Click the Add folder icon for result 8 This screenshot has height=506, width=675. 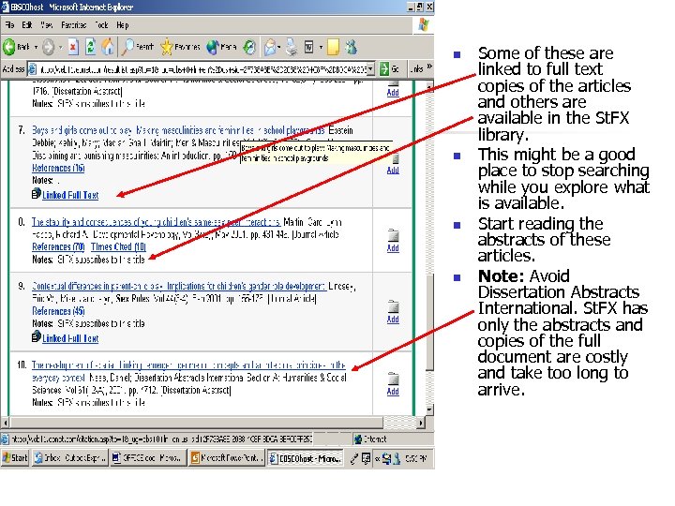[393, 235]
